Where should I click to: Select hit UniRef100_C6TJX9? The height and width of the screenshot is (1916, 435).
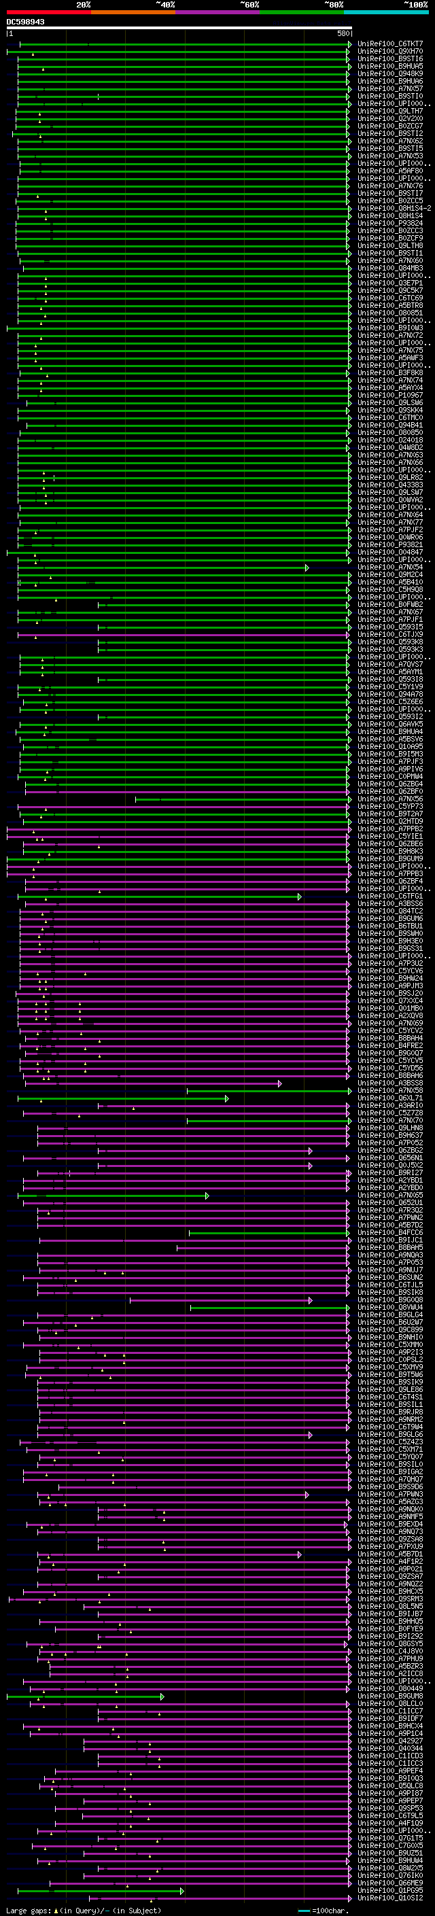coord(389,635)
